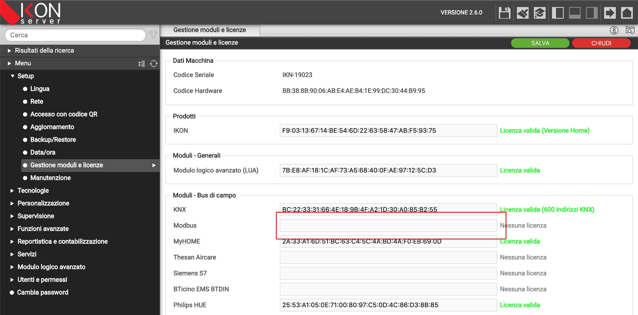Screen dimensions: 638x315
Task: Click the KNX license key field
Action: click(x=388, y=209)
